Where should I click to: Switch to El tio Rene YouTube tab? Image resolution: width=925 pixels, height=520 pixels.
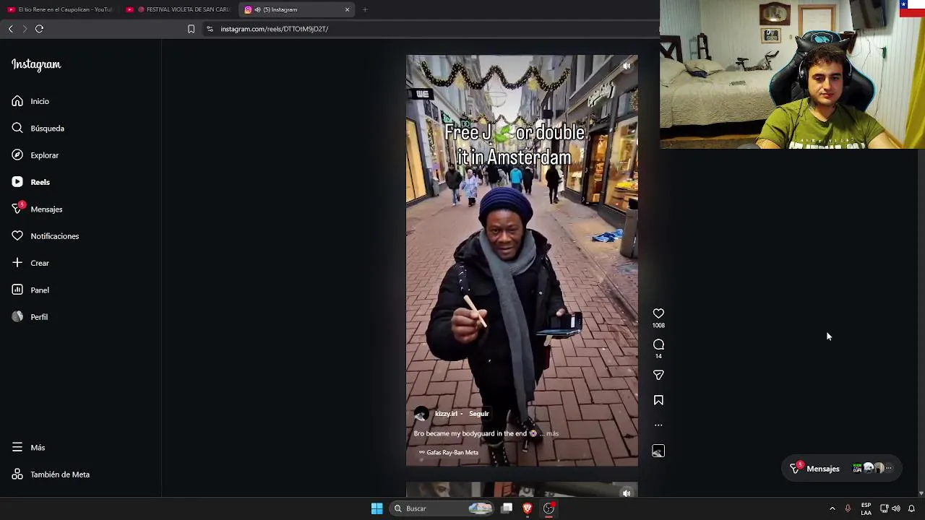click(x=59, y=9)
